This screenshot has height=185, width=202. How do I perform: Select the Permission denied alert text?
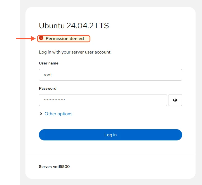point(65,39)
